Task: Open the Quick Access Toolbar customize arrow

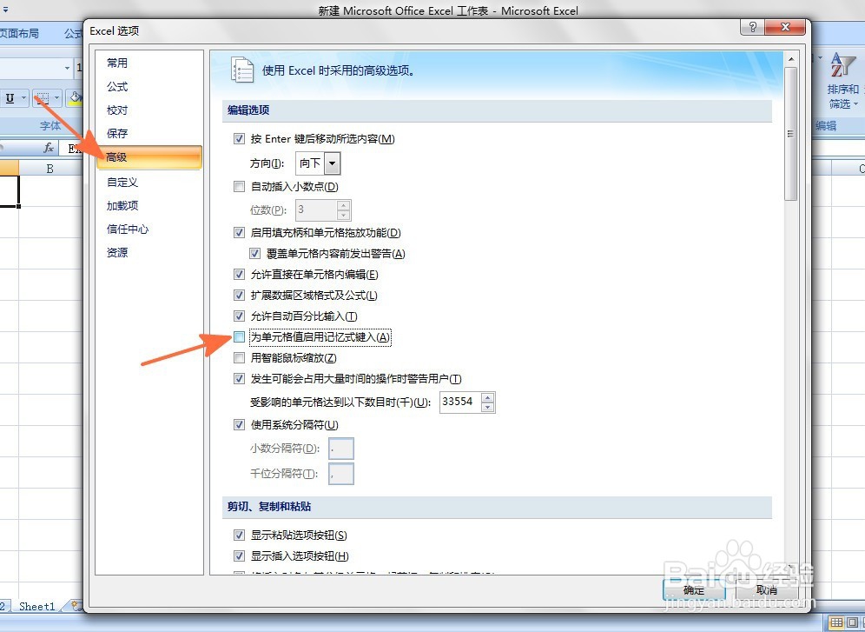Action: tap(5, 10)
